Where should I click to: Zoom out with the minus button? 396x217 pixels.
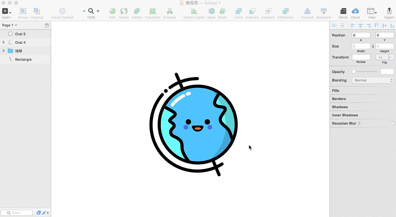tap(84, 11)
